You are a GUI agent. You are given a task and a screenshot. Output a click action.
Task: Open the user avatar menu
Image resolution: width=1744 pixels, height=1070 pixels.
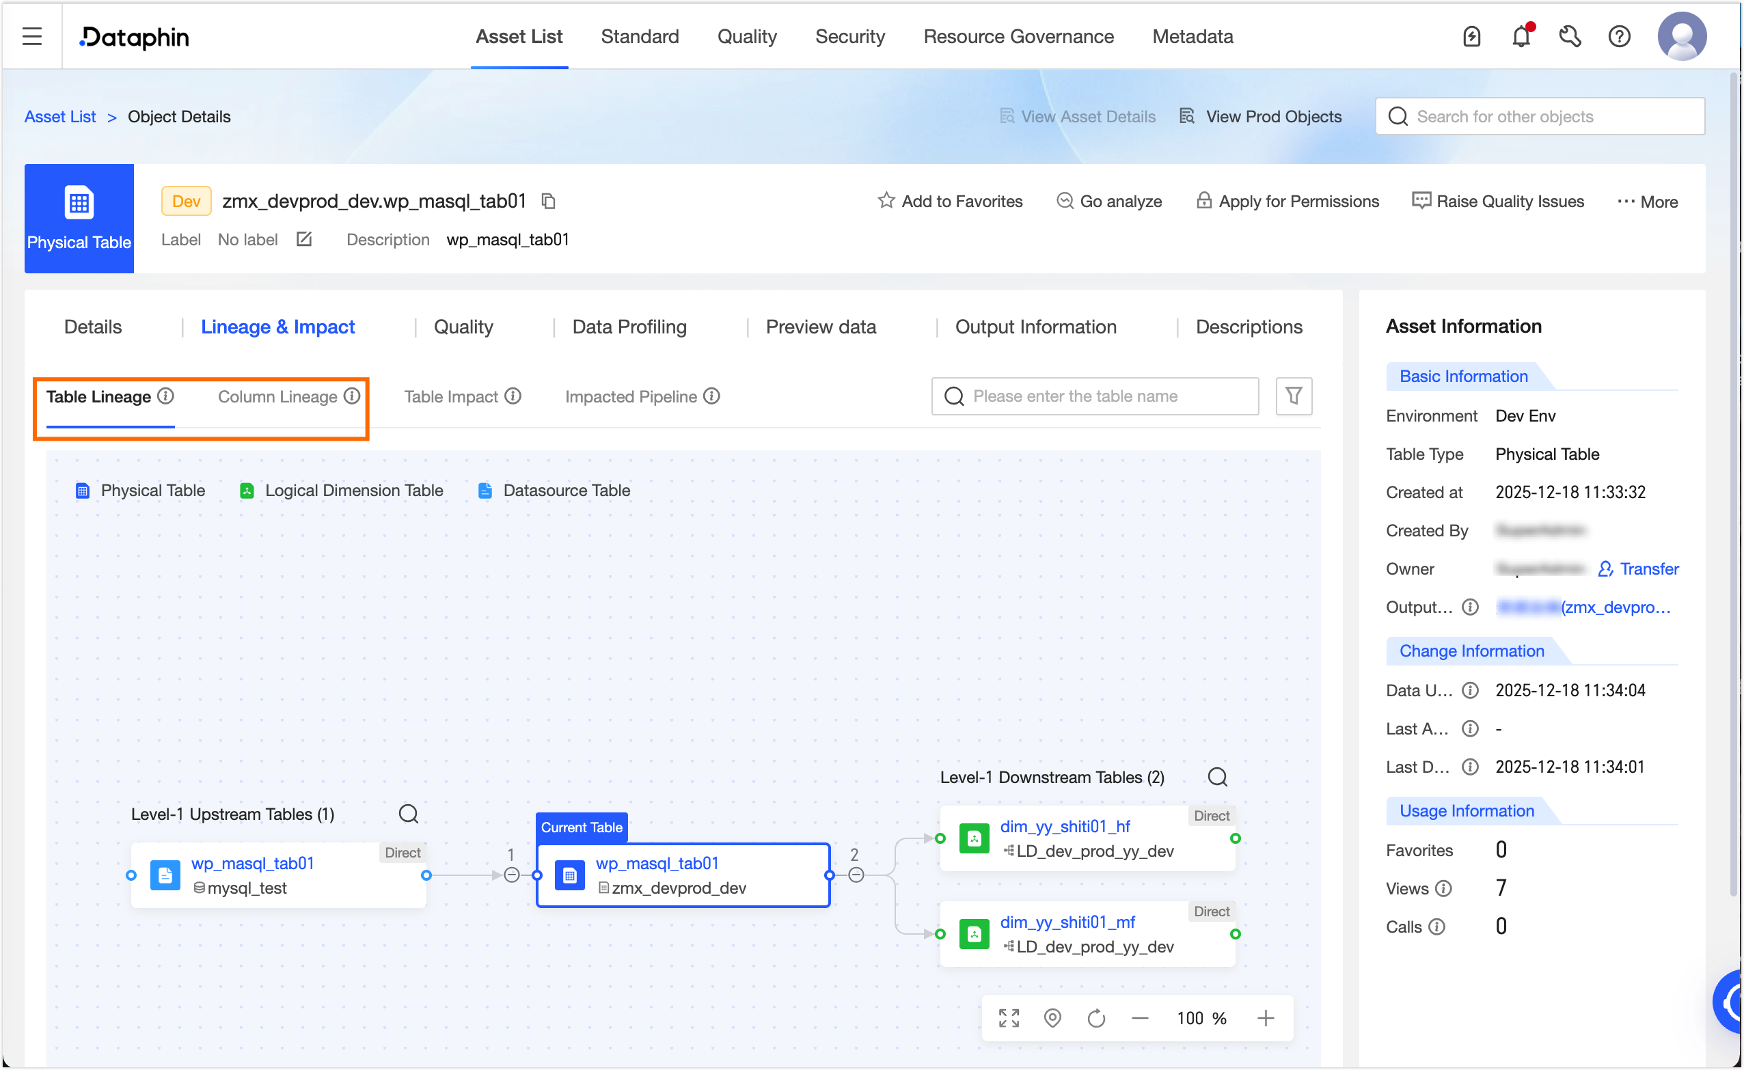[1682, 36]
